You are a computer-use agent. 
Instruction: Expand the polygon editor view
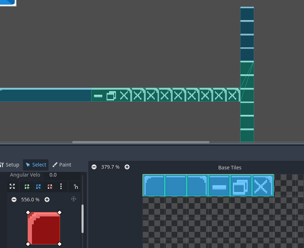(x=12, y=187)
